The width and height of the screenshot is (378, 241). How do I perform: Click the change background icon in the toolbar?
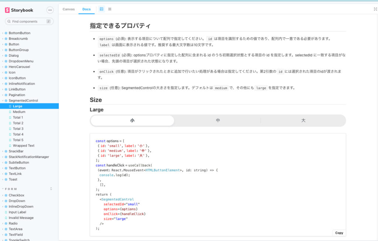point(102,10)
